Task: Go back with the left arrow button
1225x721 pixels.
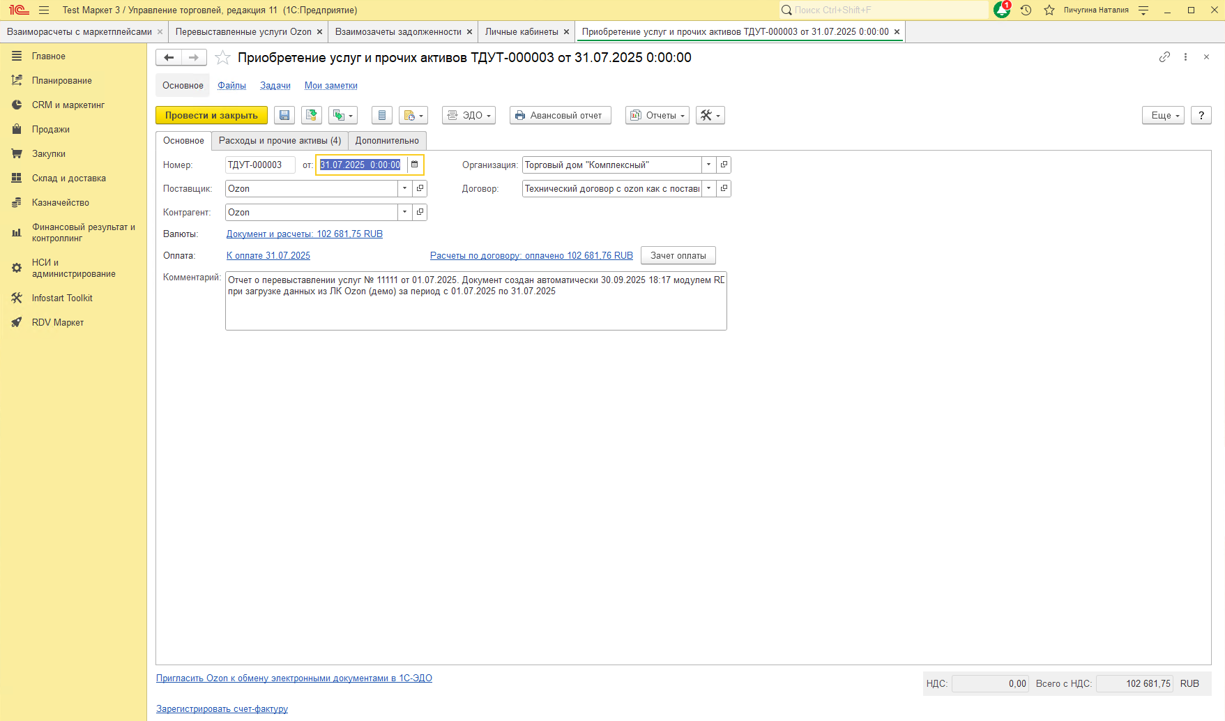Action: point(169,57)
